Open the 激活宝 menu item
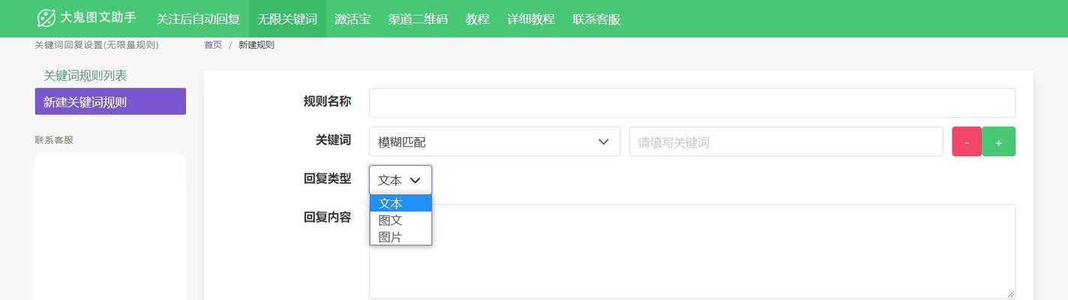This screenshot has height=300, width=1068. (352, 19)
